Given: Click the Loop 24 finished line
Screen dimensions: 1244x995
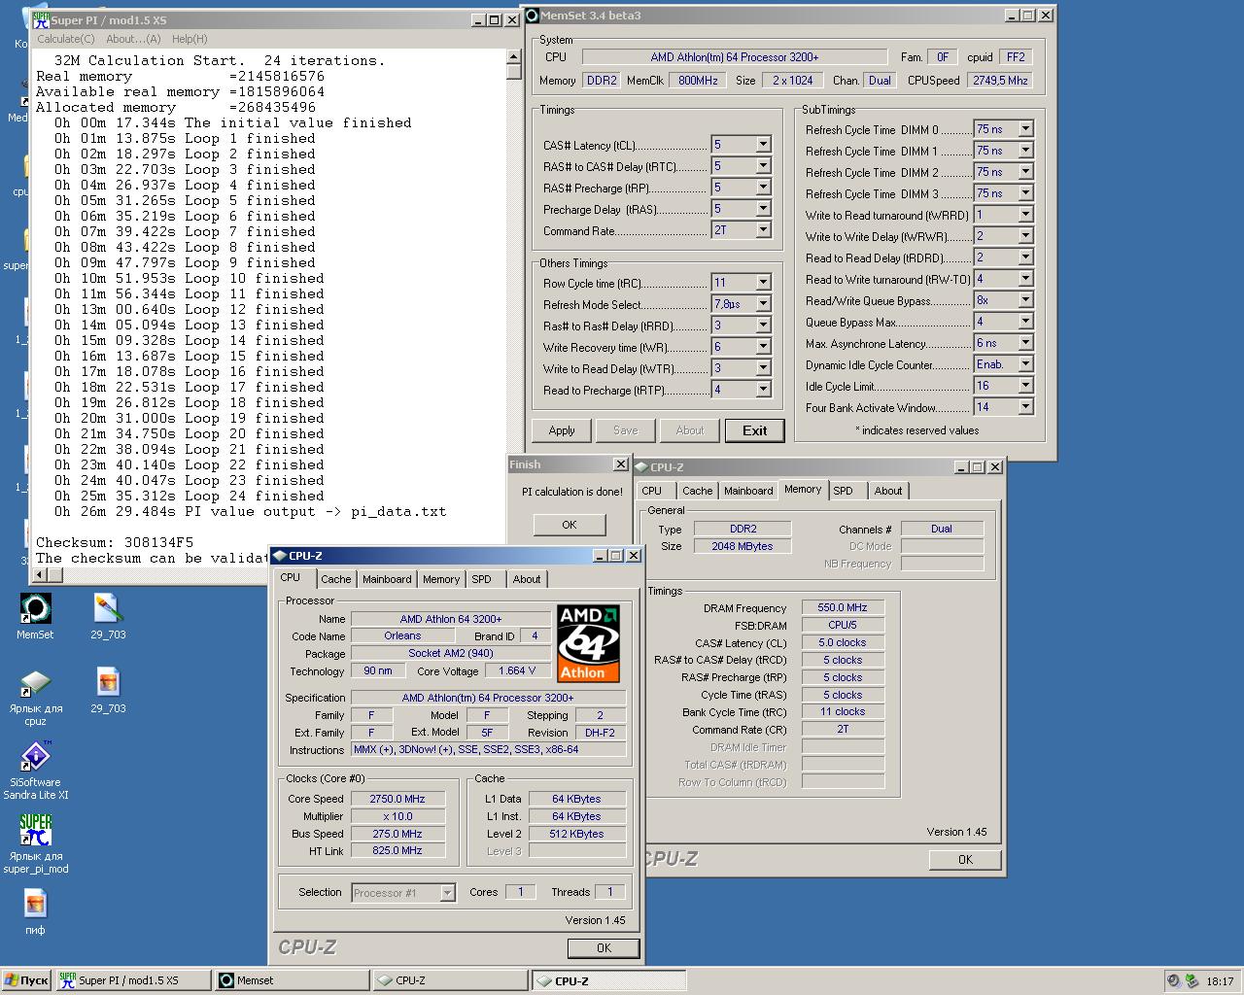Looking at the screenshot, I should pyautogui.click(x=190, y=496).
